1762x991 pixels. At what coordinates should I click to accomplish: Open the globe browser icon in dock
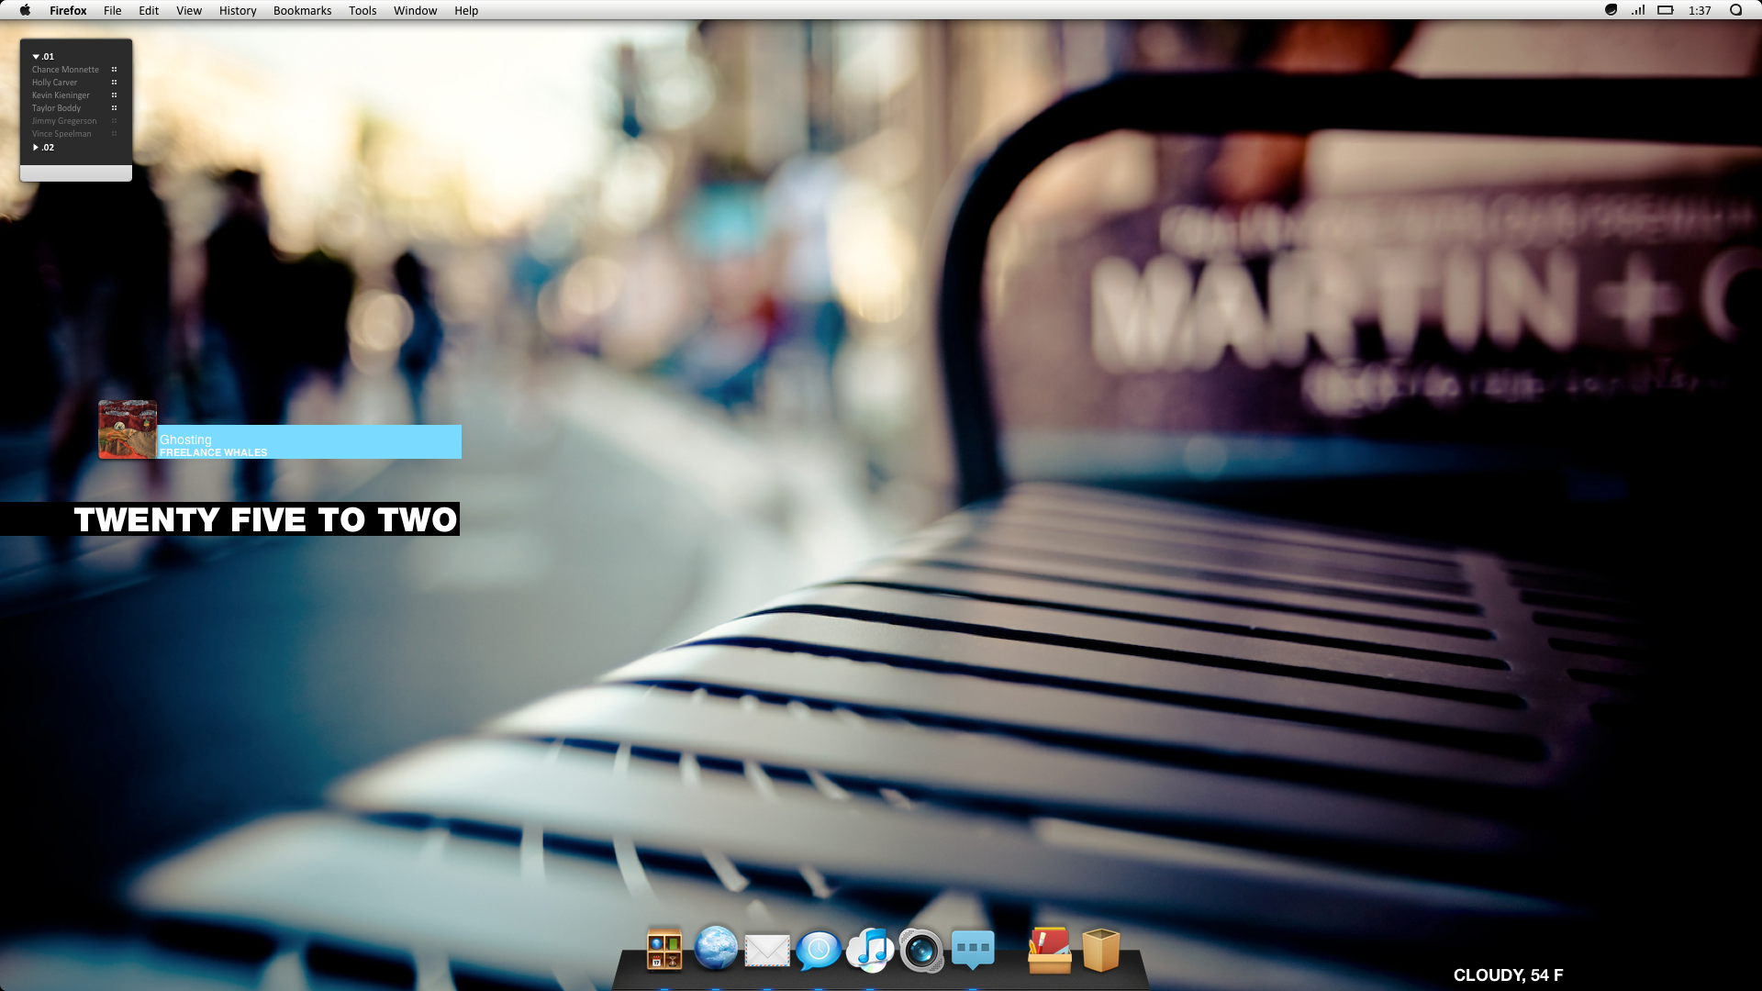[x=716, y=948]
